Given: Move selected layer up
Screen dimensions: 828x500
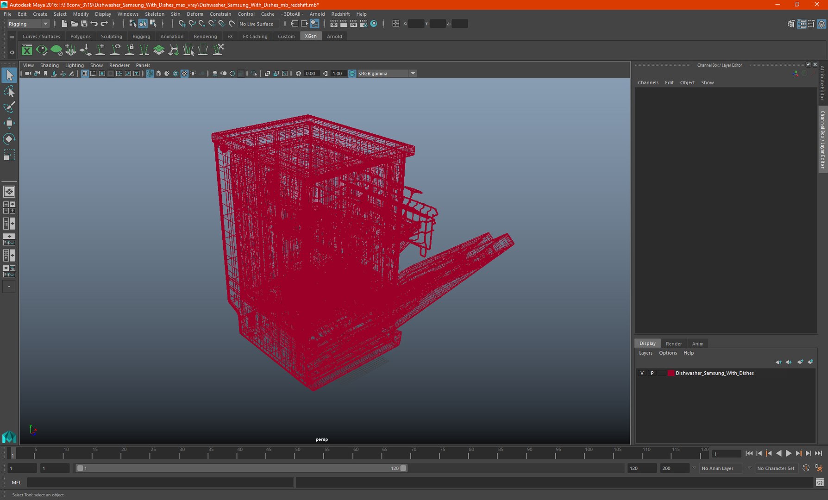Looking at the screenshot, I should [x=778, y=362].
